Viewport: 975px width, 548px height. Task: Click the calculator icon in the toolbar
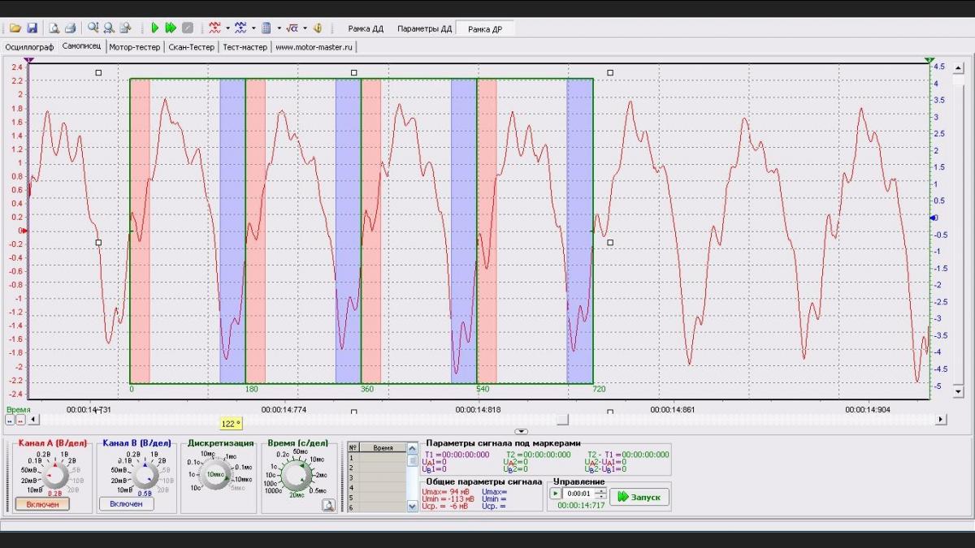[266, 28]
